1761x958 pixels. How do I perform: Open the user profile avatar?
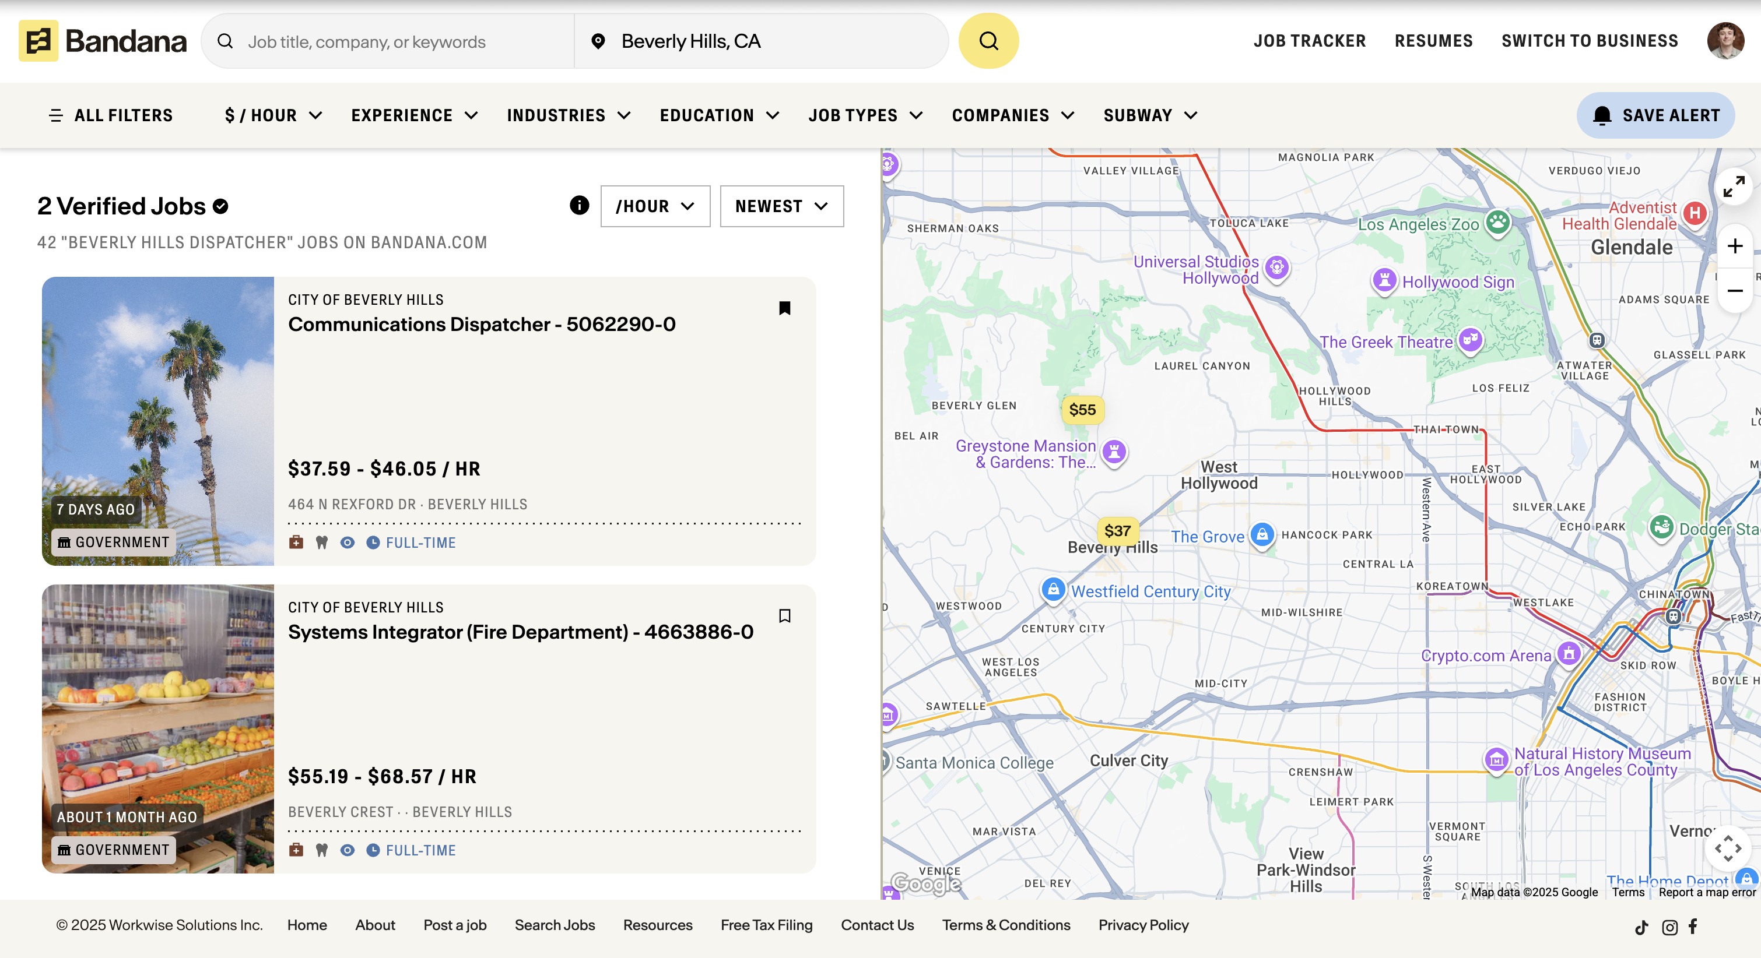(x=1724, y=41)
